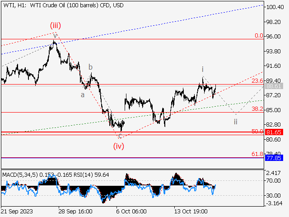Click the RSI(14) 59.64 indicator label
Screen dimensions: 289x217
click(91, 175)
